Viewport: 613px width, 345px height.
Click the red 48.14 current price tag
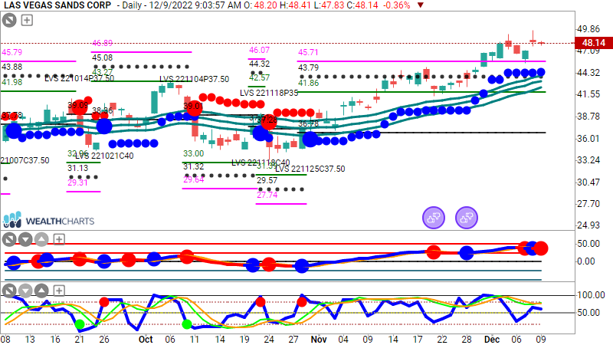point(593,43)
